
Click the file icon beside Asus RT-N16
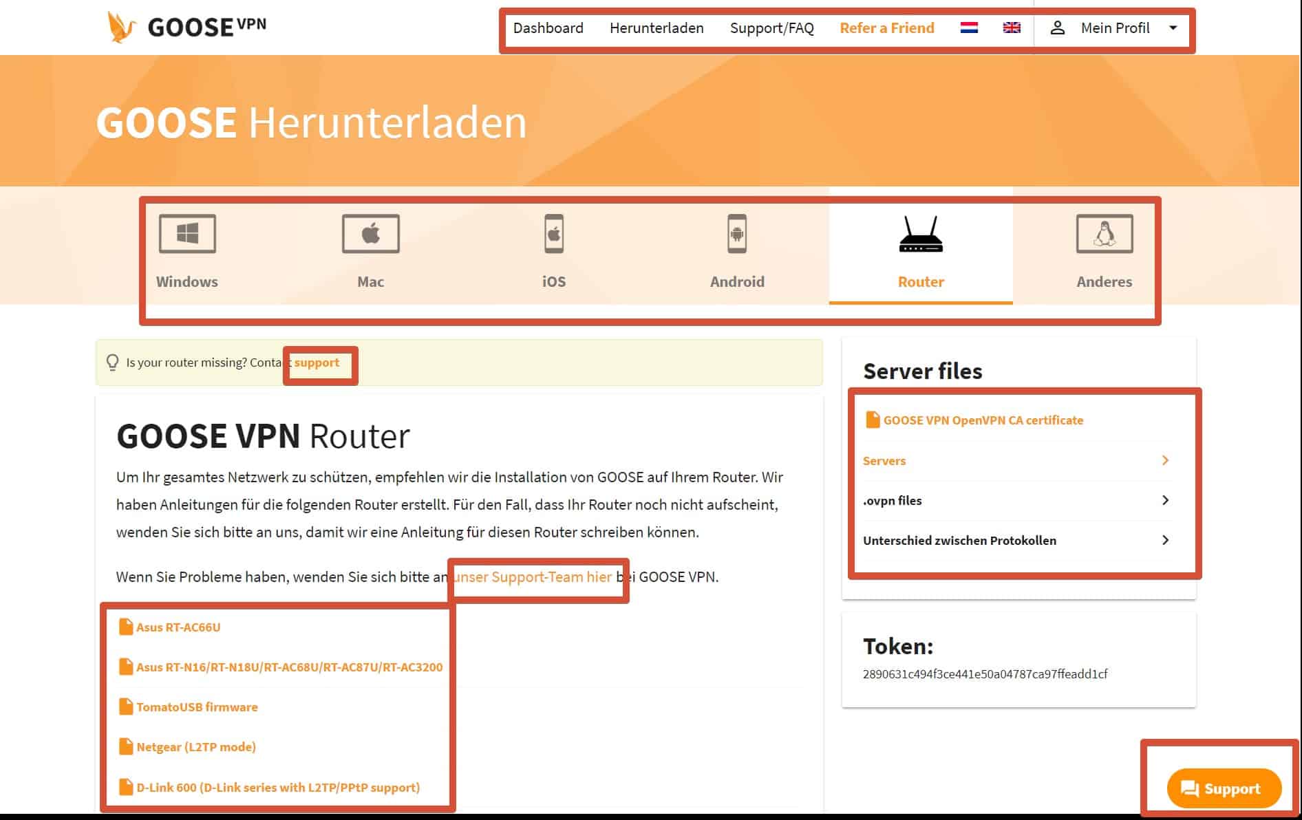tap(125, 667)
